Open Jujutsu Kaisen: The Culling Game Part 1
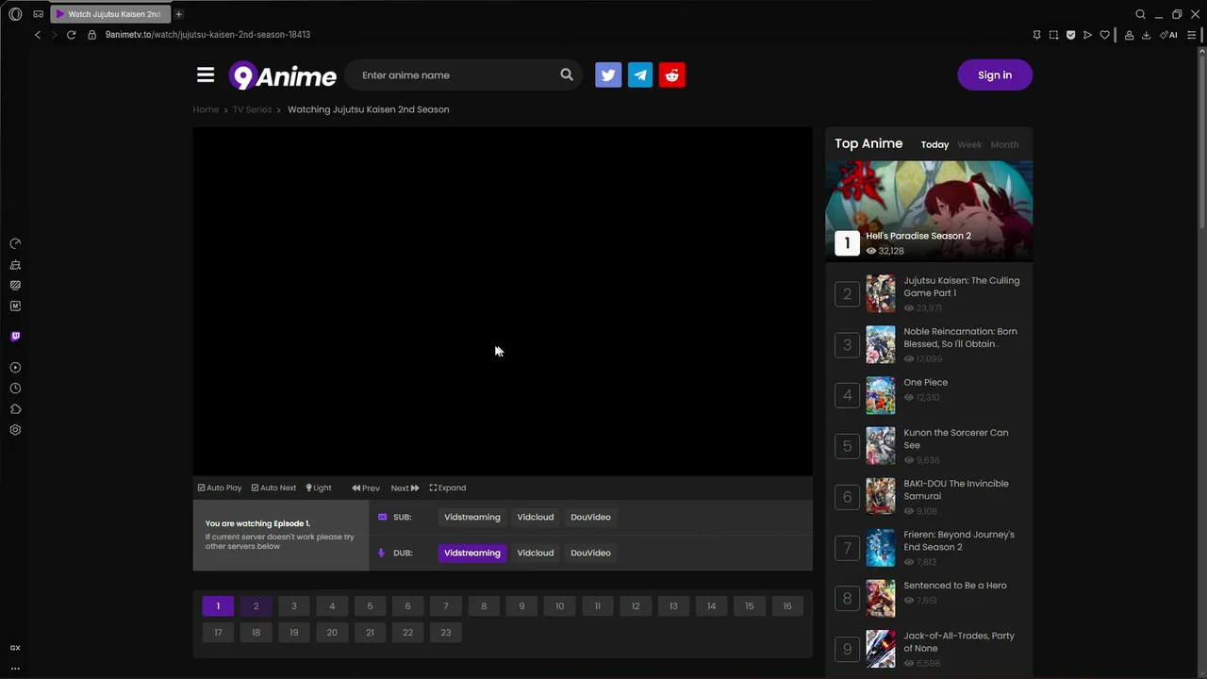The image size is (1207, 679). point(962,287)
